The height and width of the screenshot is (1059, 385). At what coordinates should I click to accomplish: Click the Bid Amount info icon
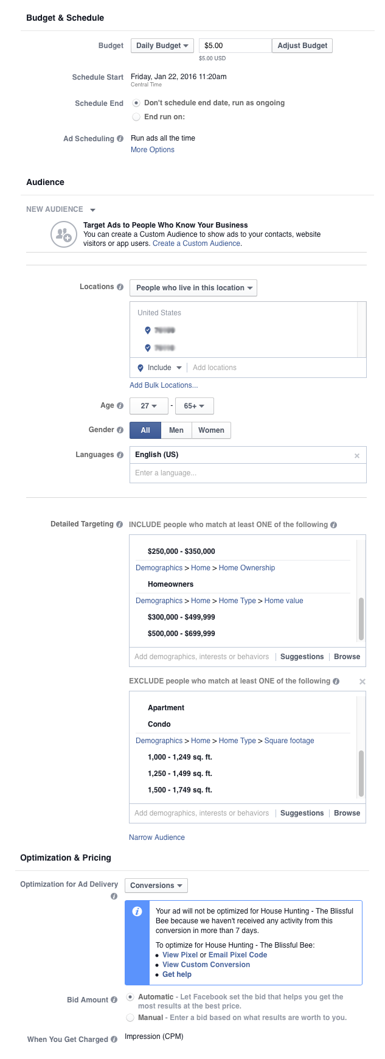114,1000
